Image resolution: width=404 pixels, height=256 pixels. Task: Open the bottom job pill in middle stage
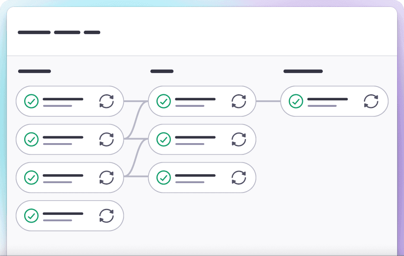pyautogui.click(x=195, y=177)
